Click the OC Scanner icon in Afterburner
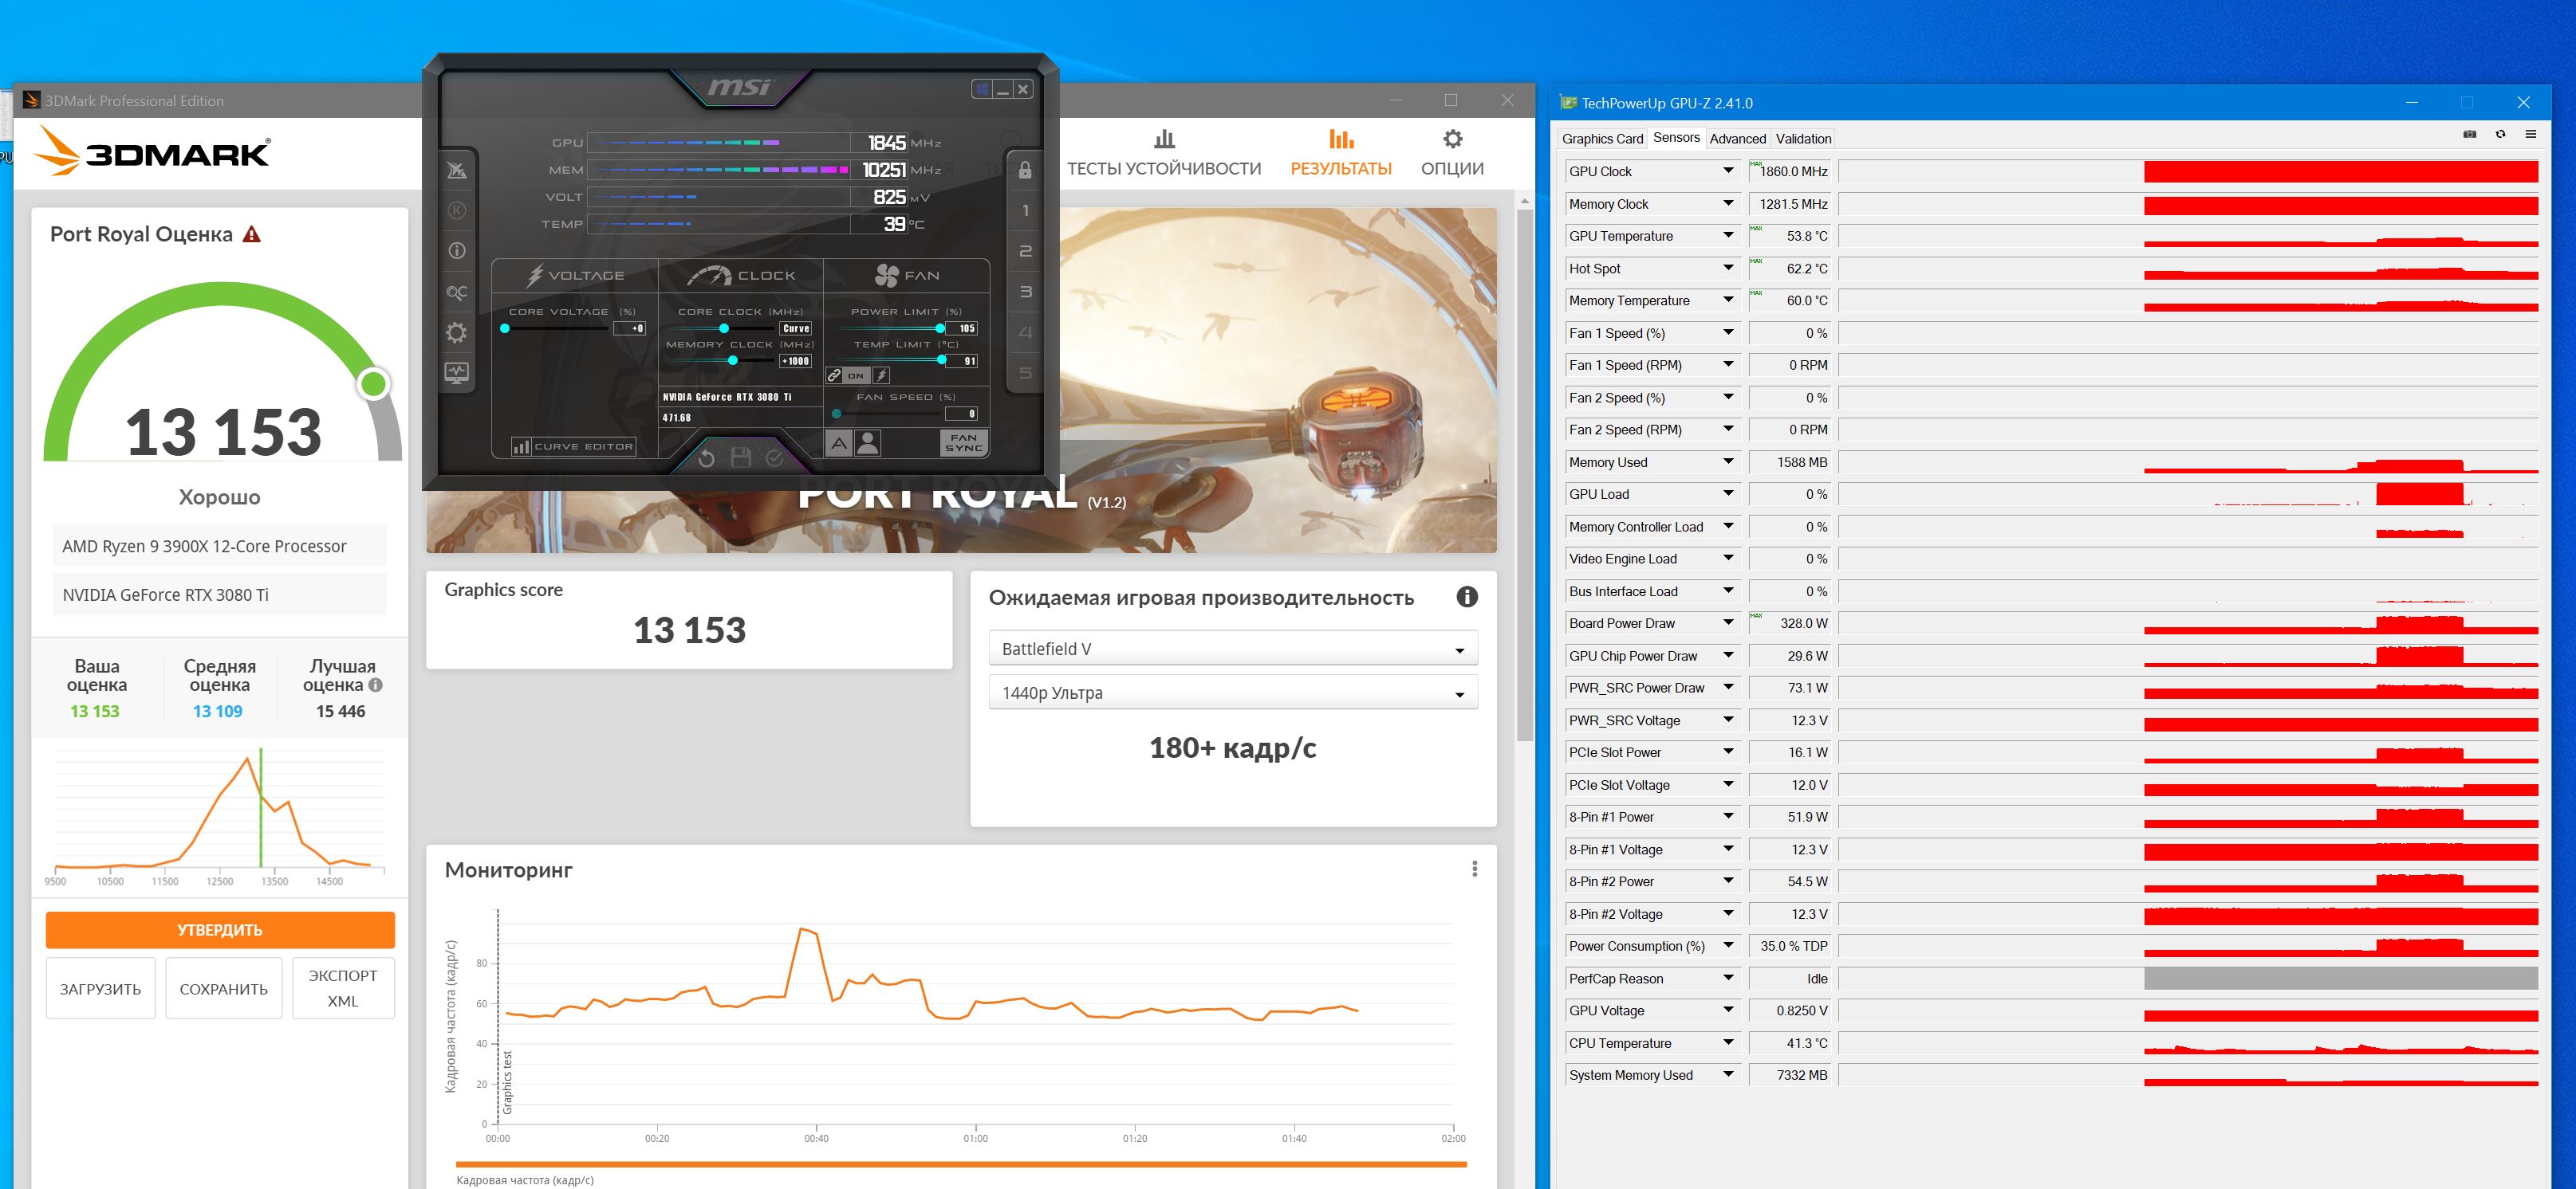This screenshot has height=1189, width=2576. tap(456, 292)
